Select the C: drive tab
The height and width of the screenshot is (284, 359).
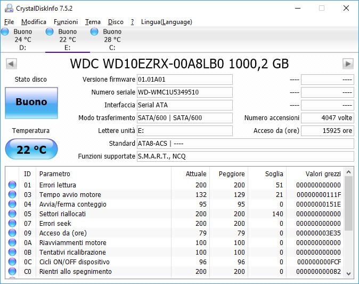[112, 40]
